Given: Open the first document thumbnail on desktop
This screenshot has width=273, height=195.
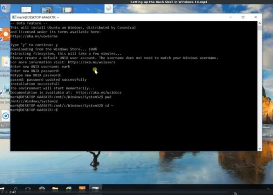Looking at the screenshot, I should 26,10.
